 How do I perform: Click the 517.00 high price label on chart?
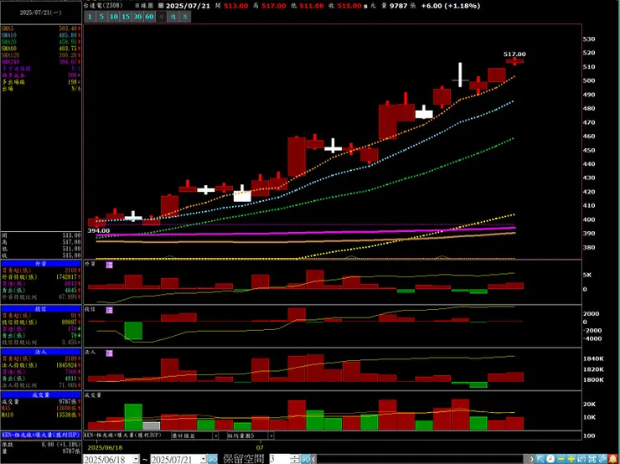(514, 54)
